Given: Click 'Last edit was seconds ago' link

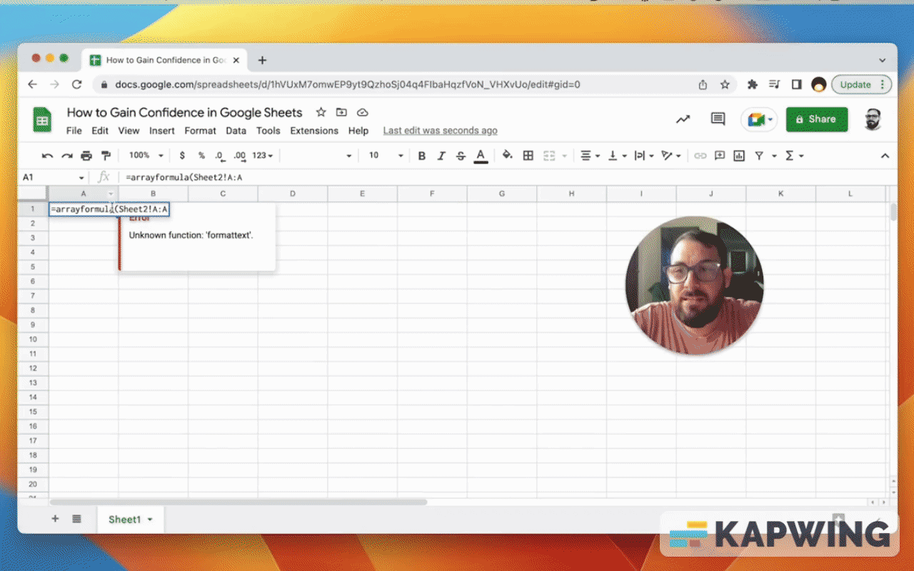Looking at the screenshot, I should click(x=440, y=131).
